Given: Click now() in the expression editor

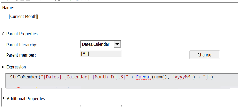Looking at the screenshot, I should point(159,77).
